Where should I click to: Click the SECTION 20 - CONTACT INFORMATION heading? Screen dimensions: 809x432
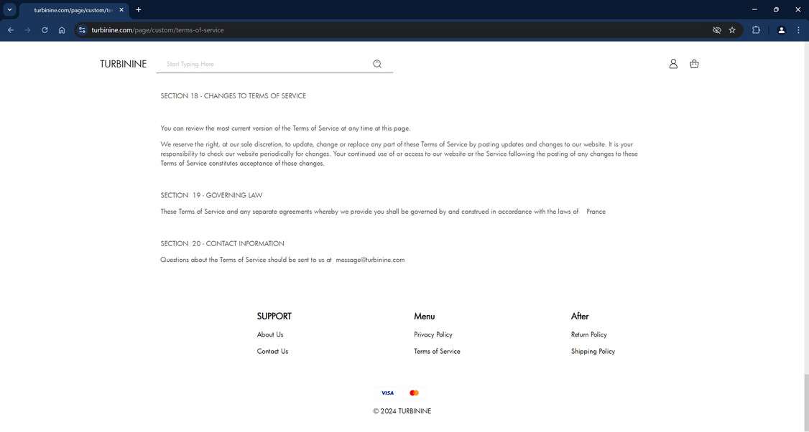point(223,243)
